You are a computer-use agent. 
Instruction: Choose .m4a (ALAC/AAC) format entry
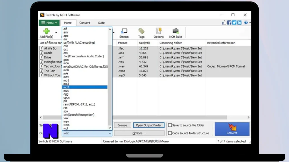(85, 66)
